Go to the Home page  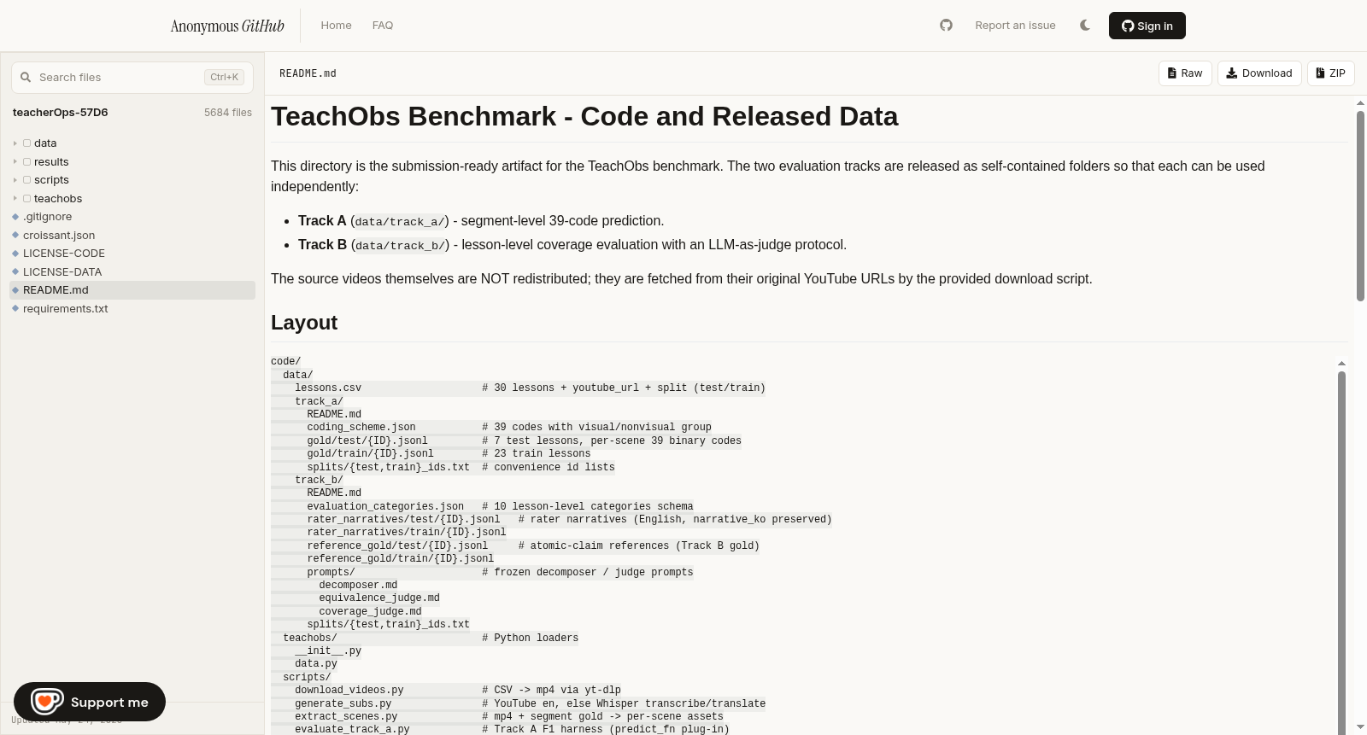[x=336, y=26]
